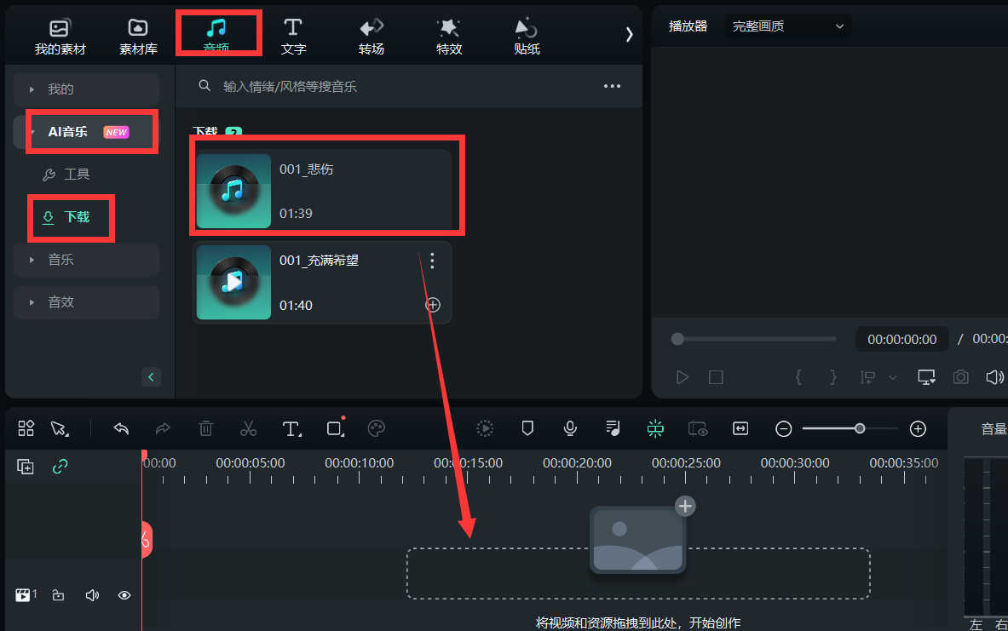The image size is (1008, 631).
Task: Open the color palette tool
Action: click(x=376, y=428)
